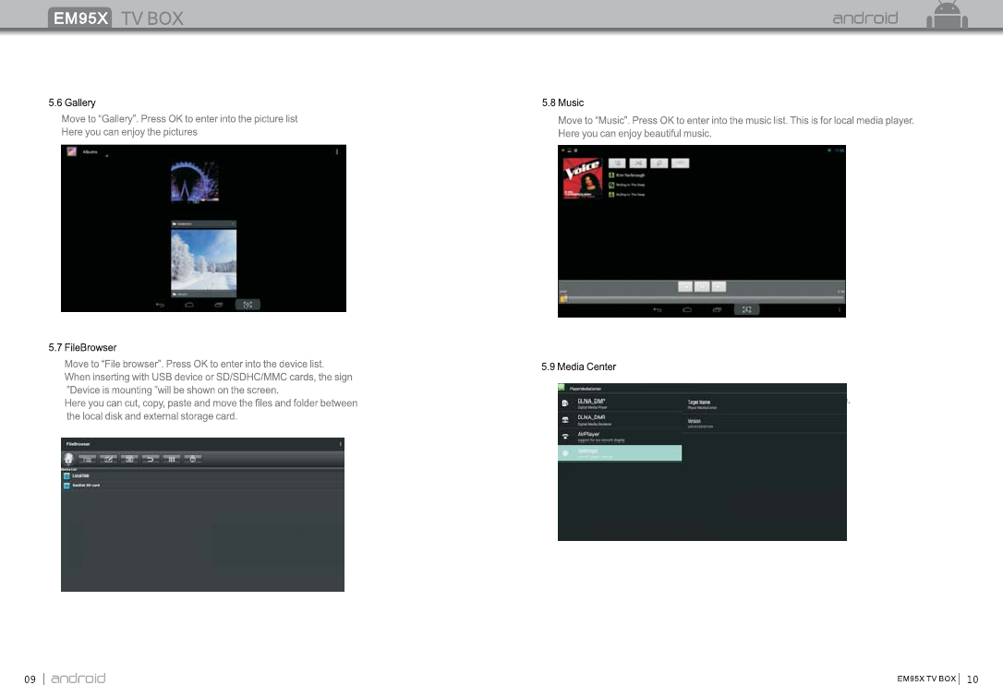Open the Albums dropdown in Gallery
Image resolution: width=1003 pixels, height=685 pixels.
click(x=88, y=152)
